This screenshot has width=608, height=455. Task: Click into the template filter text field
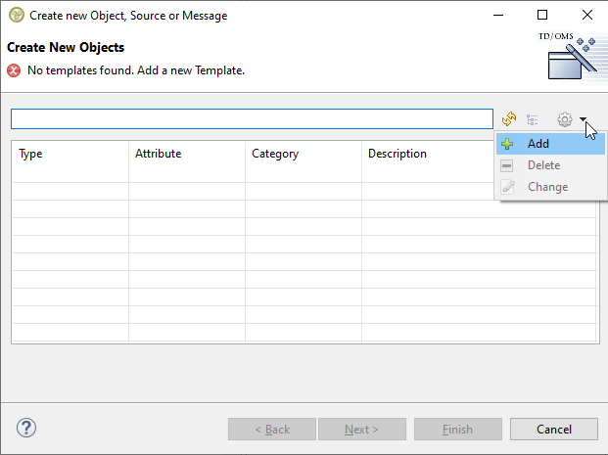252,118
